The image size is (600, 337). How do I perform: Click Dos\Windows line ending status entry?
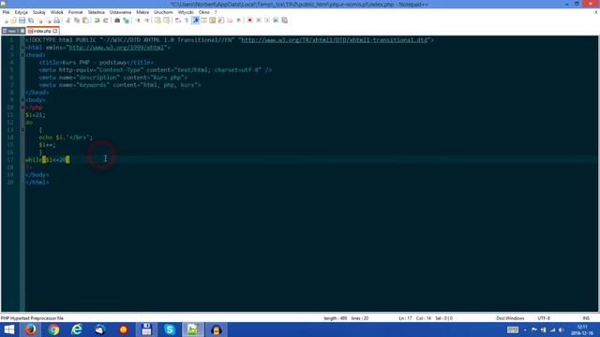(x=510, y=318)
